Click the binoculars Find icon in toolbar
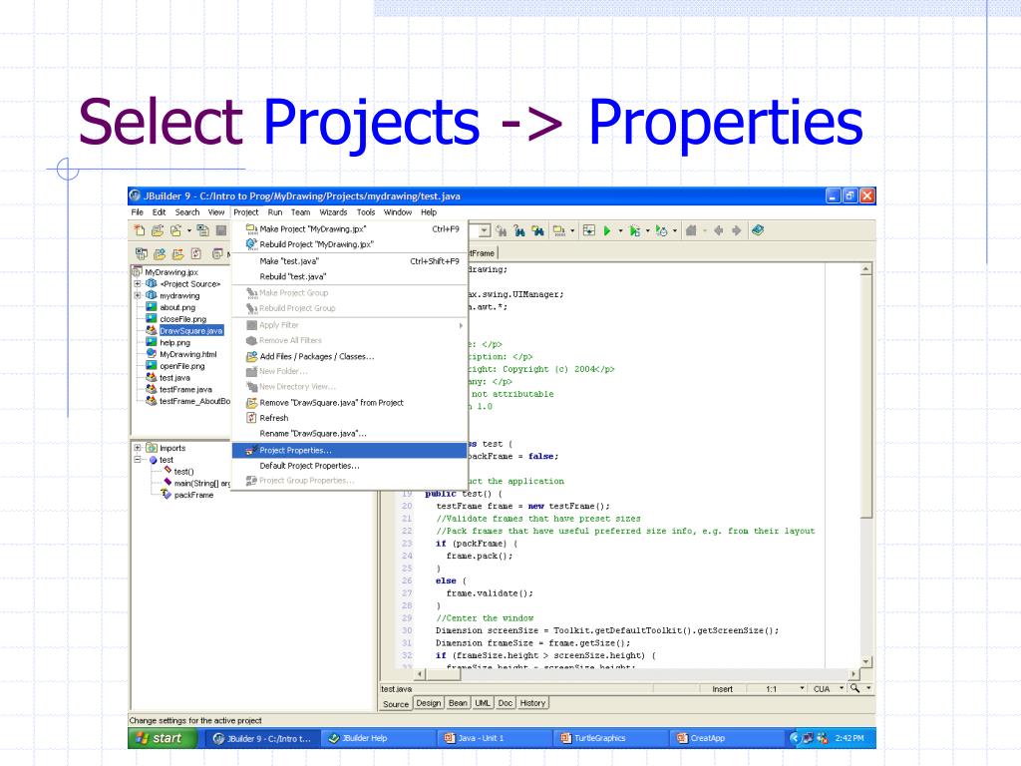 [x=501, y=230]
